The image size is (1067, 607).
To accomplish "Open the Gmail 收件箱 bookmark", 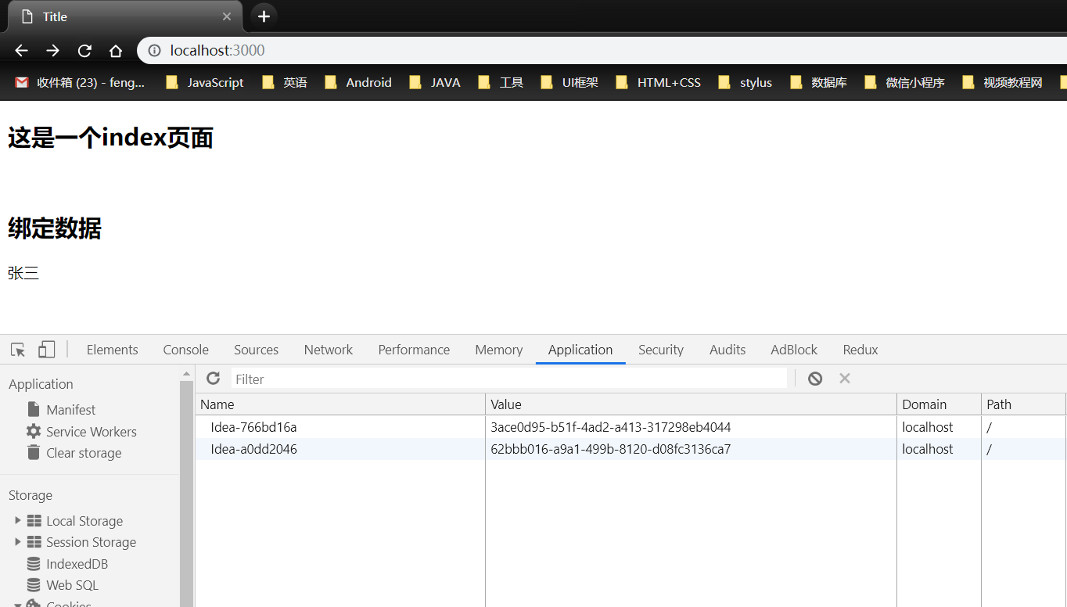I will (x=80, y=82).
